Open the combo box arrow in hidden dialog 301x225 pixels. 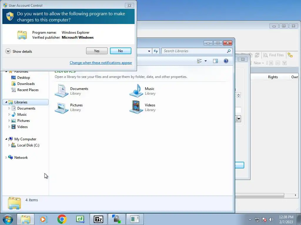pyautogui.click(x=239, y=119)
